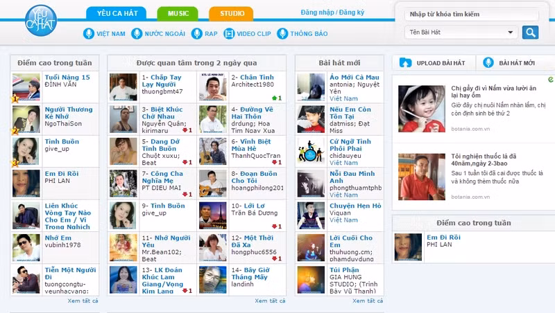Click the microphone icon beside Thông Báo
The width and height of the screenshot is (555, 313).
(282, 33)
